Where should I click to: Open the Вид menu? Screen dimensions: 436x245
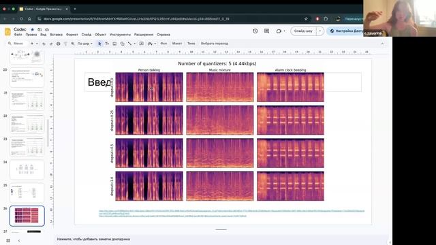coord(44,35)
